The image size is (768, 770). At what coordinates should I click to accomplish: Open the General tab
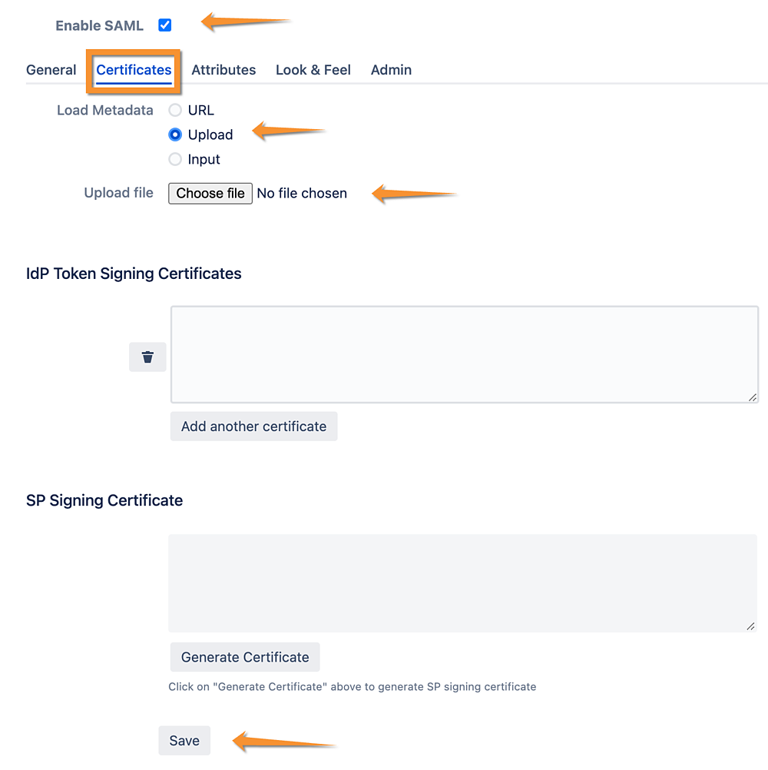[51, 70]
